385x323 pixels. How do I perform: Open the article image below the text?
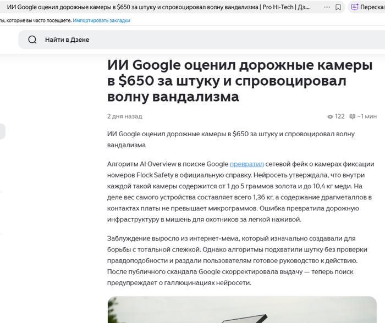pyautogui.click(x=242, y=309)
